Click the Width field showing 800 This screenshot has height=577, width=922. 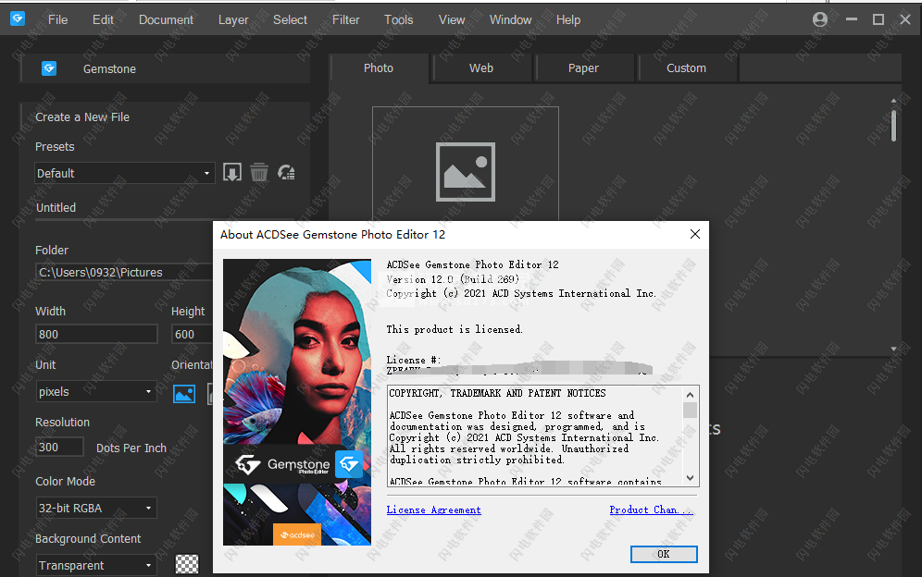[x=96, y=334]
